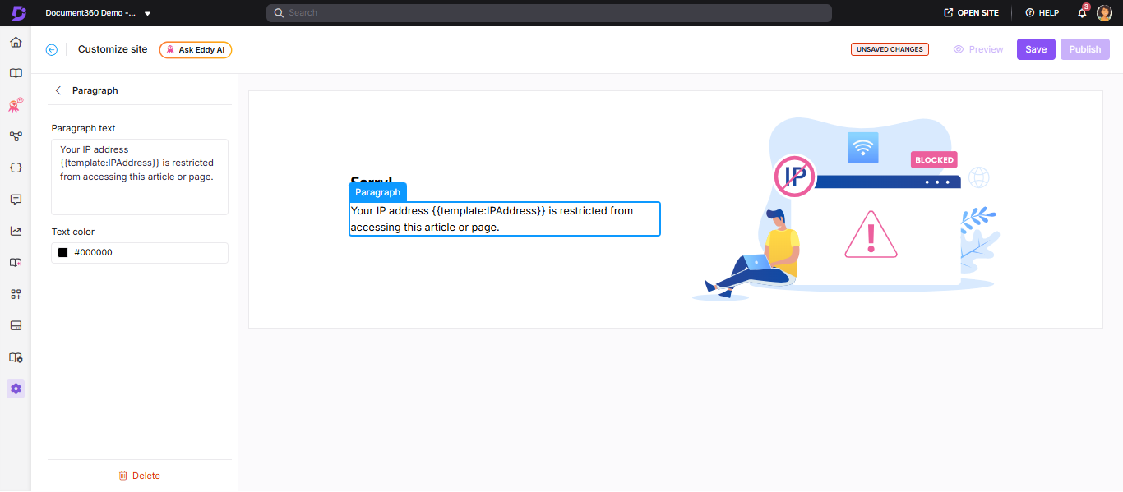Click the UNSAVED CHANGES badge
The width and height of the screenshot is (1123, 492).
pos(890,49)
